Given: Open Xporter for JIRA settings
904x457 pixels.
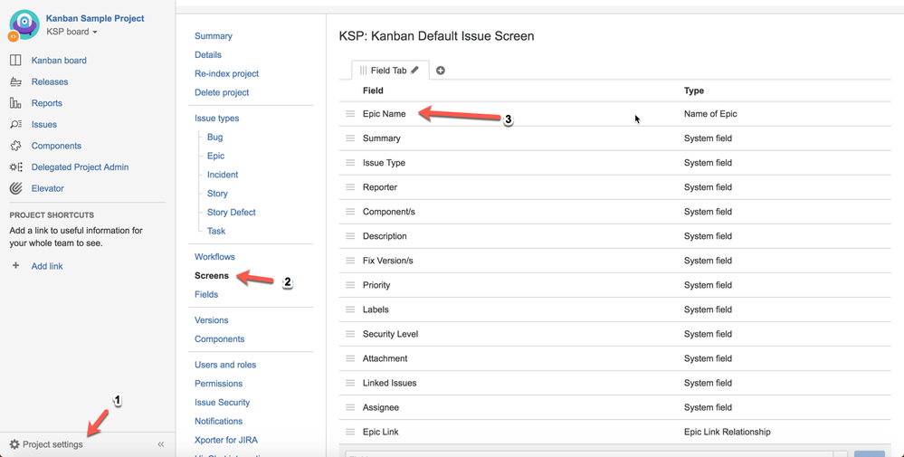Looking at the screenshot, I should pyautogui.click(x=226, y=440).
